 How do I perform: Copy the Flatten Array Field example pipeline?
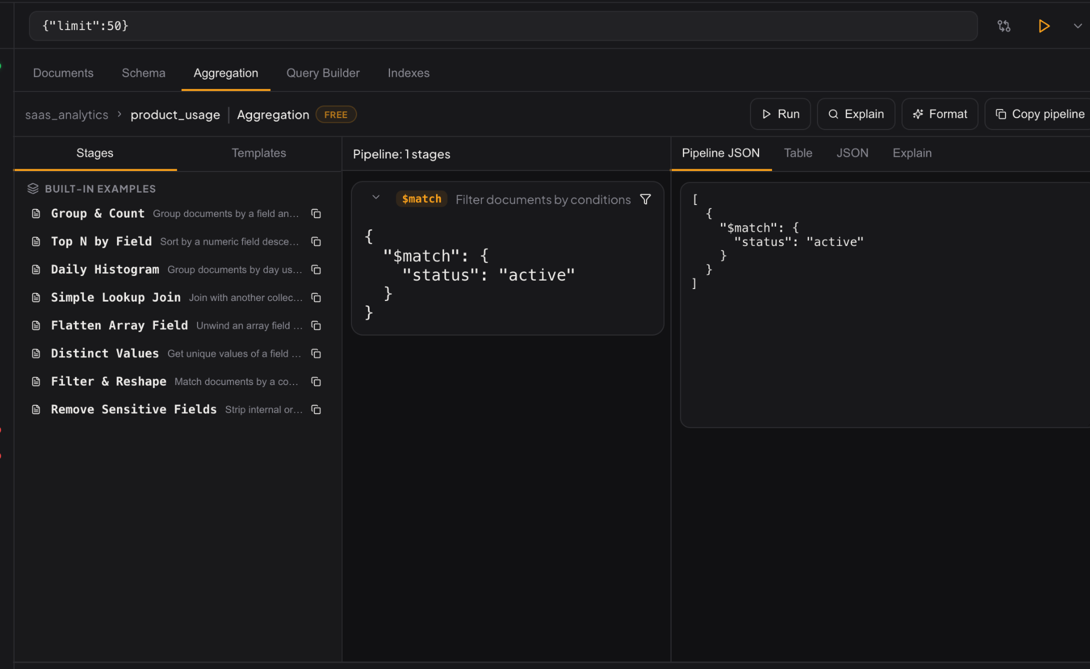(x=316, y=325)
